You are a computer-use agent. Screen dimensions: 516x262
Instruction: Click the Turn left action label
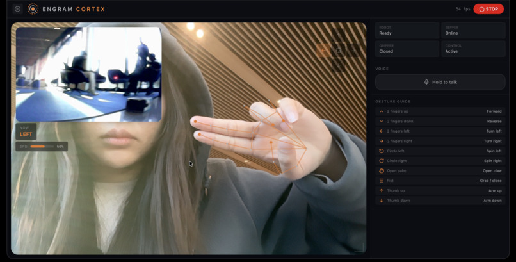(x=493, y=131)
